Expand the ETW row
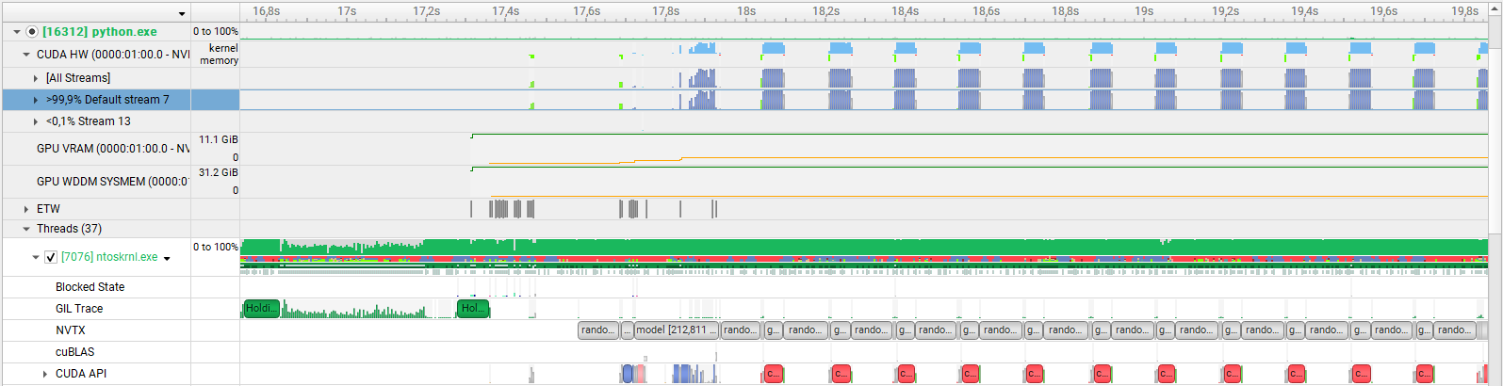The height and width of the screenshot is (386, 1503). (x=26, y=209)
